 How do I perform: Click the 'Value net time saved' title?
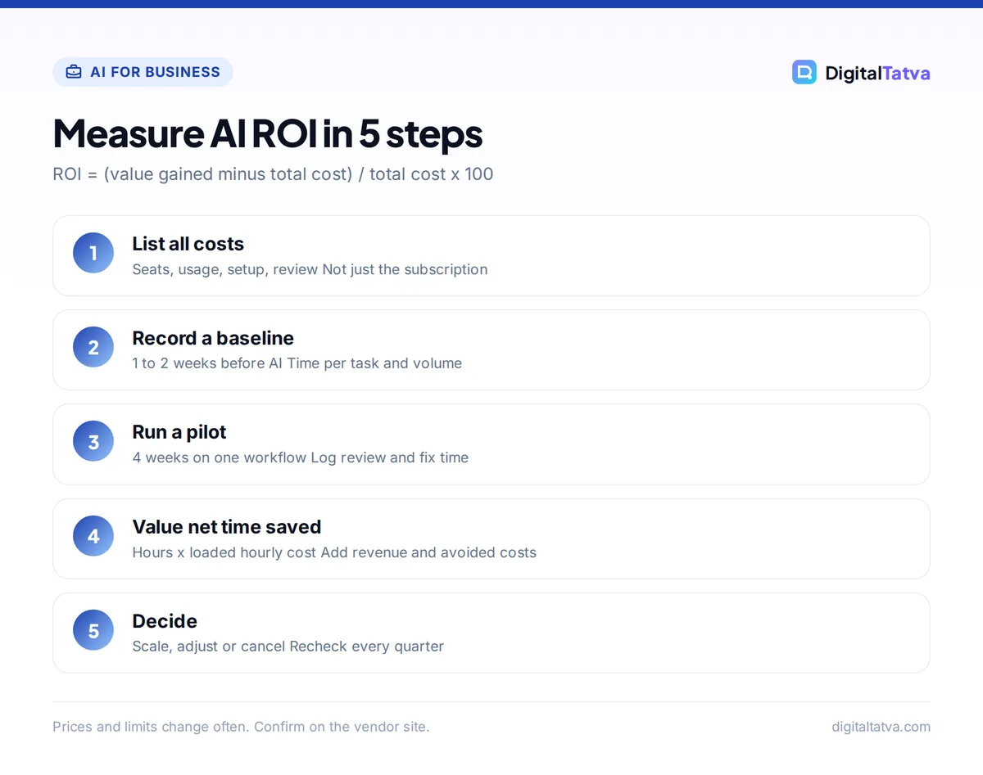[x=227, y=527]
